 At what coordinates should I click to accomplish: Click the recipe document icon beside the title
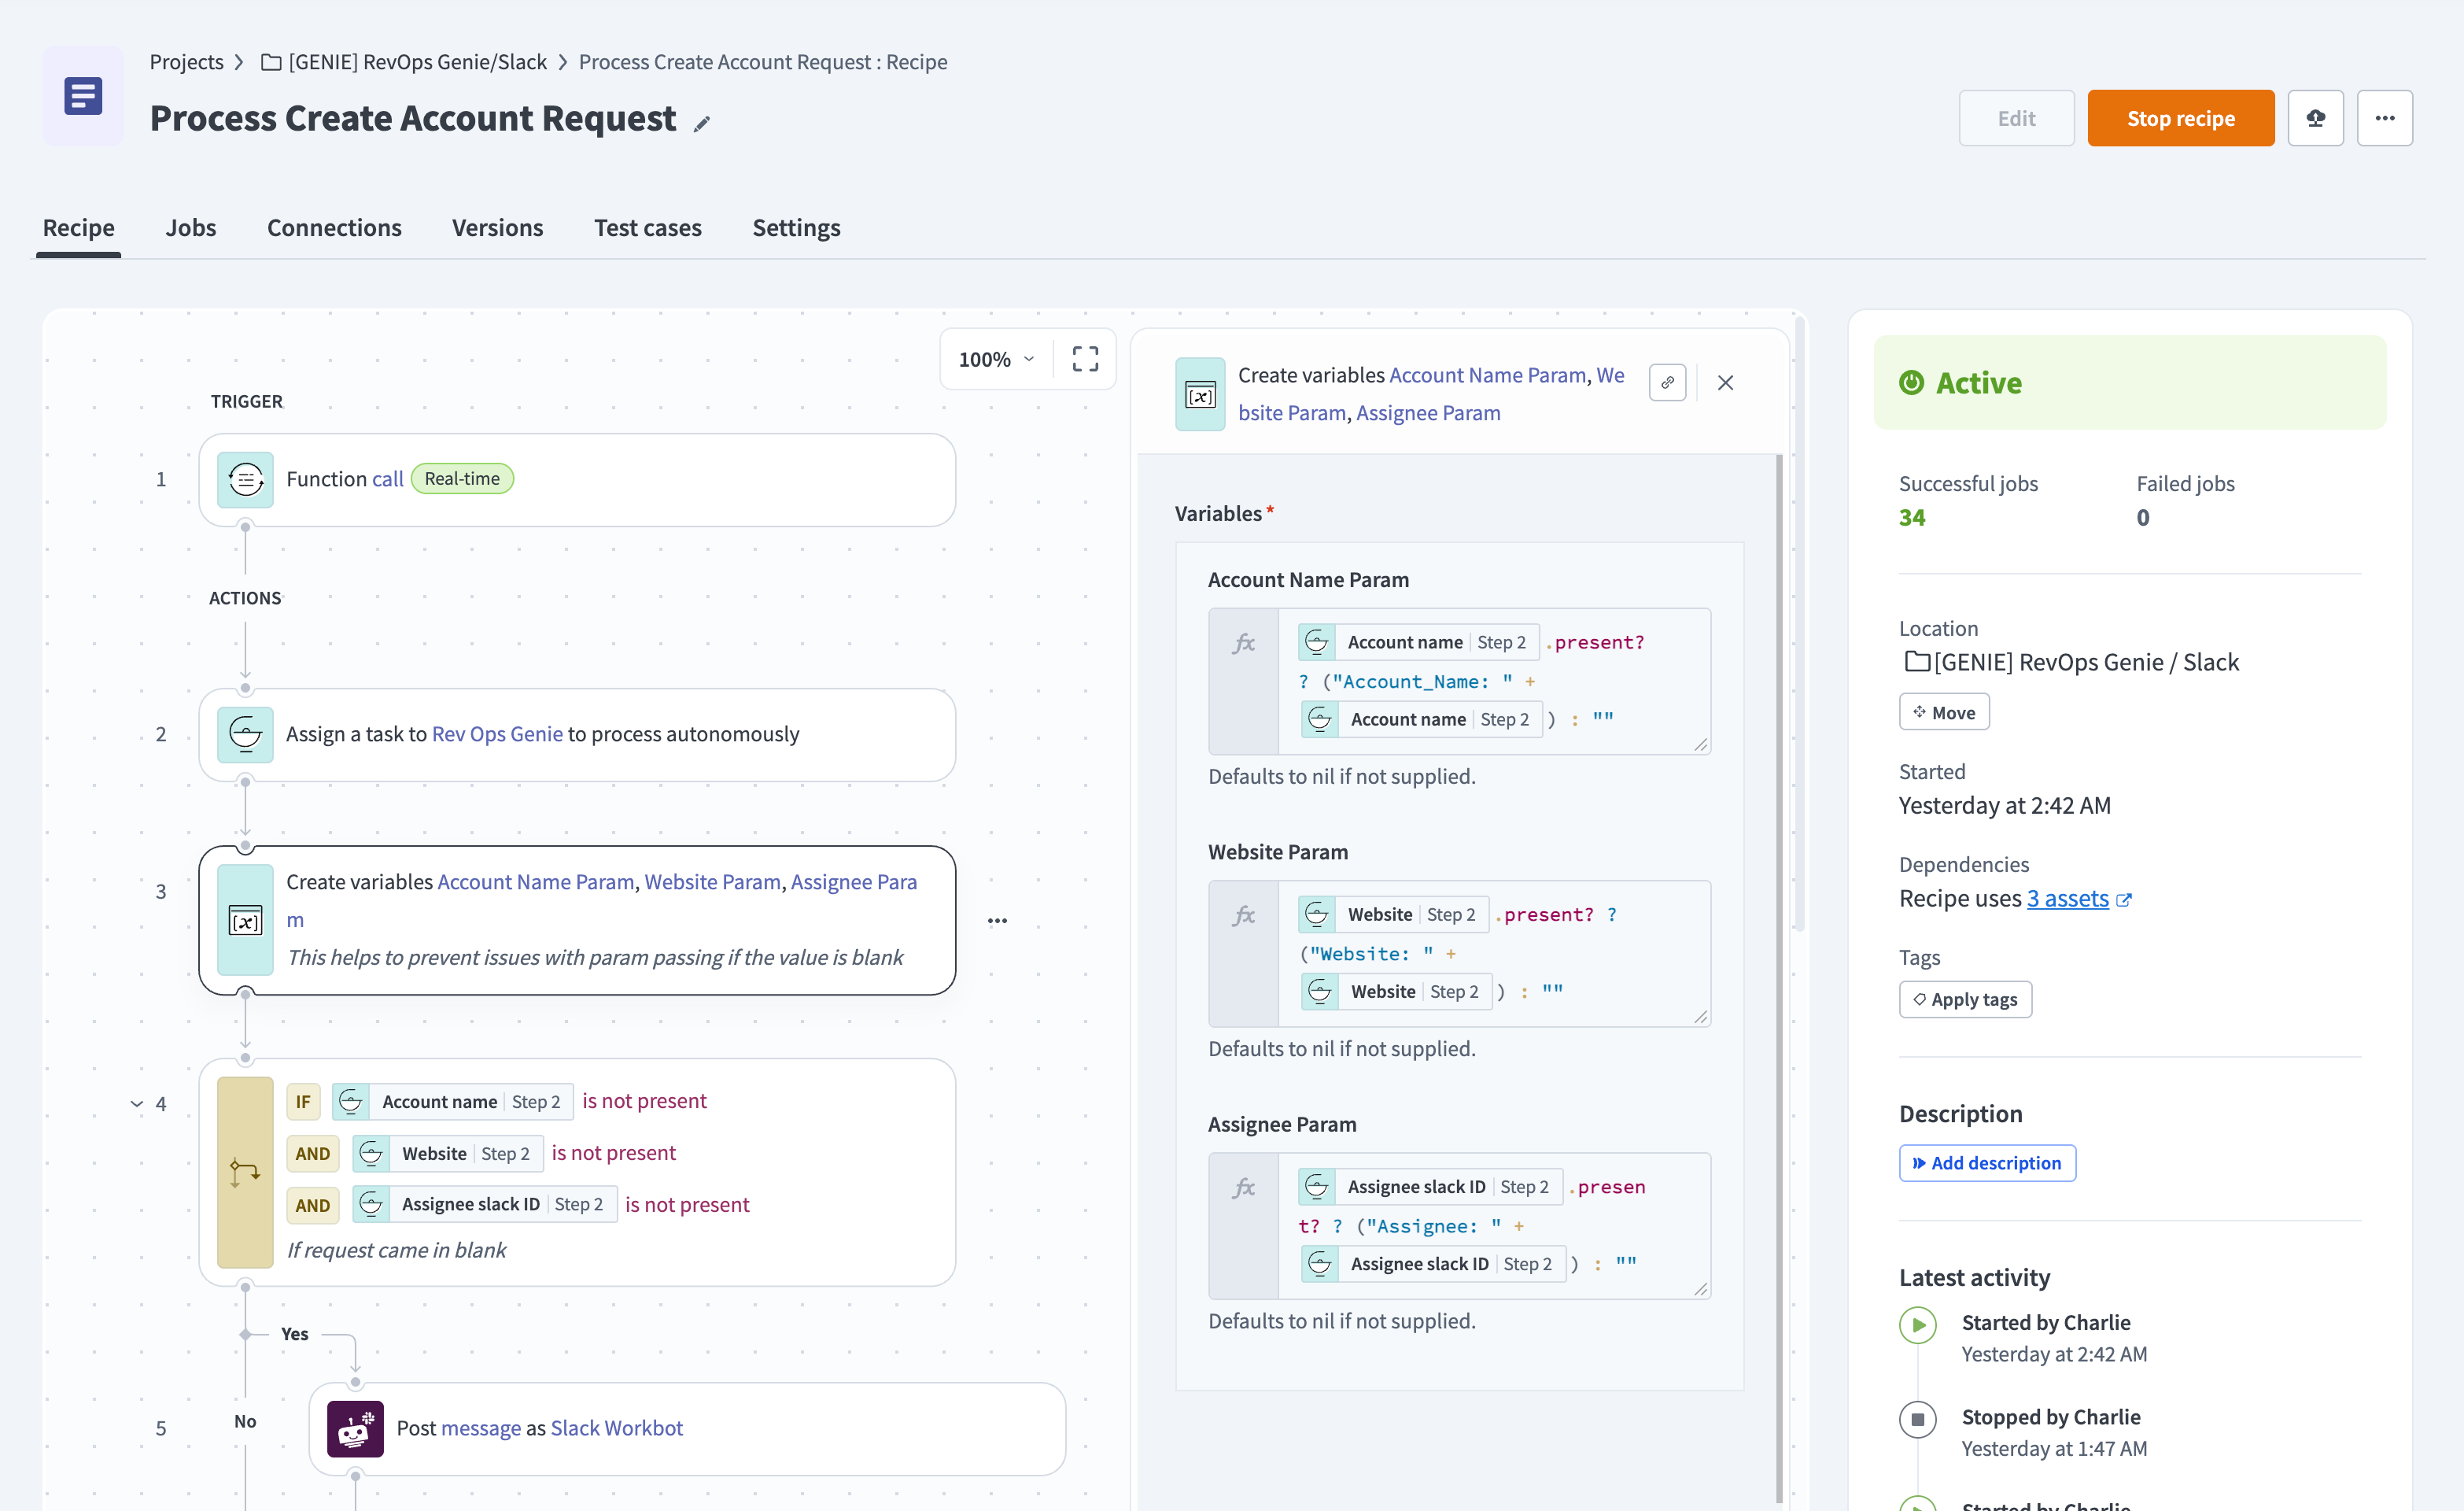click(83, 96)
